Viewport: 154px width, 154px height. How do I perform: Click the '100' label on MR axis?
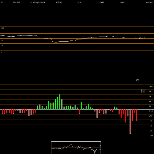coord(151,87)
